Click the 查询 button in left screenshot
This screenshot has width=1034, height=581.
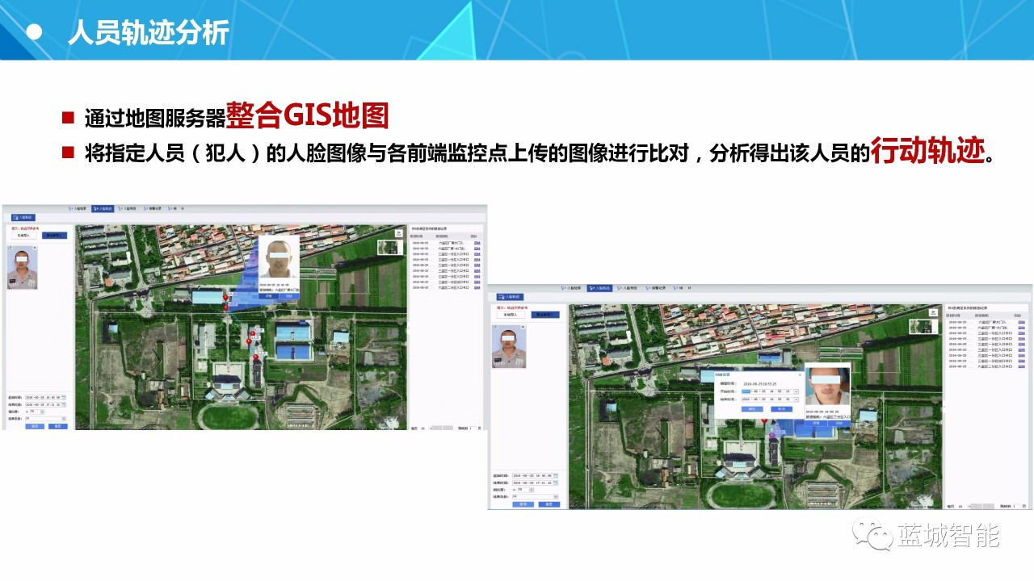tap(34, 425)
